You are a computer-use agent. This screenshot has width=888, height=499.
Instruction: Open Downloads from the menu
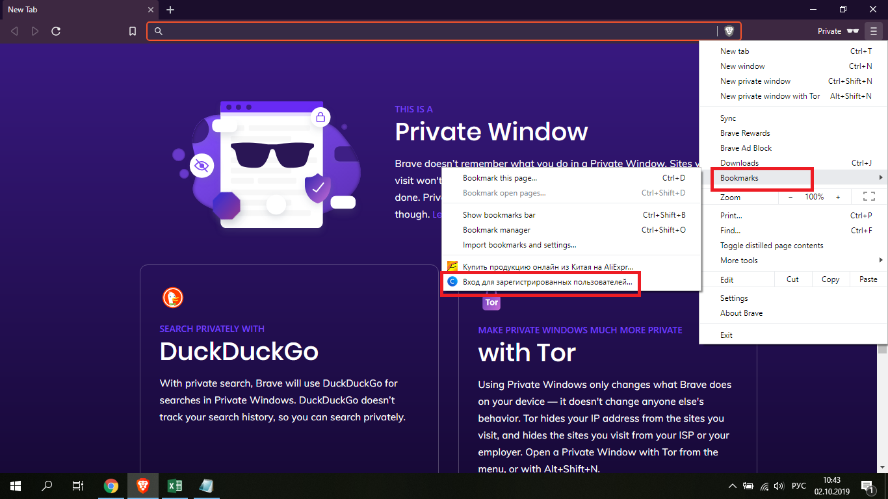(793, 163)
